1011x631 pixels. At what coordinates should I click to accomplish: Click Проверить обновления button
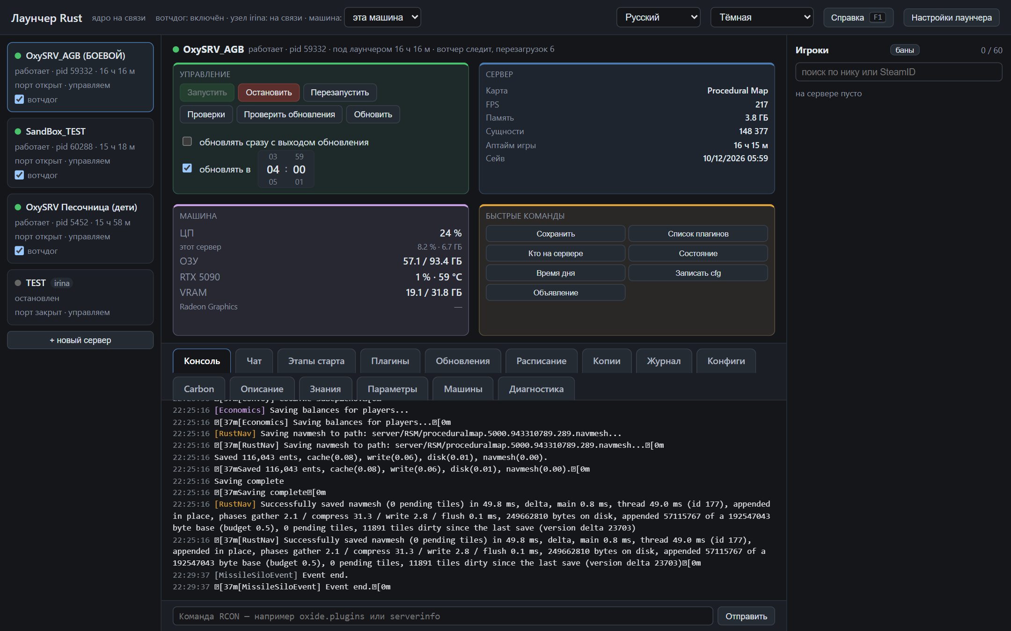tap(289, 115)
